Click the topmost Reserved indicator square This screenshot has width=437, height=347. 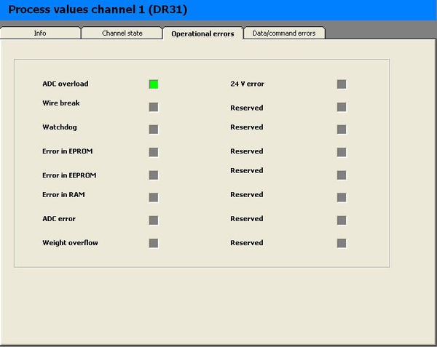pyautogui.click(x=342, y=108)
